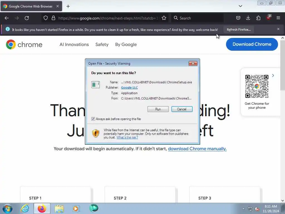The image size is (285, 214).
Task: Click the Chrome logo on the page
Action: click(24, 44)
